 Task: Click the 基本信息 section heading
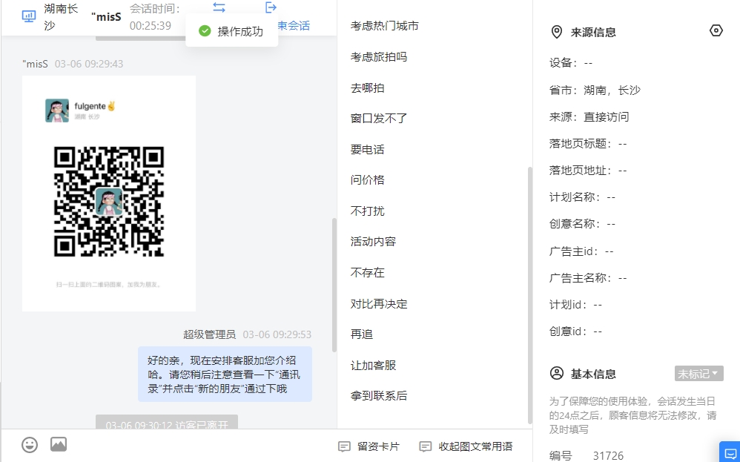pyautogui.click(x=593, y=374)
